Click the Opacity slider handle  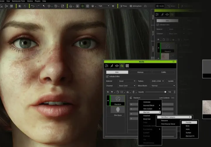165,92
